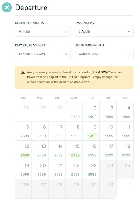Click greyed-out October 24 cell

(x=108, y=169)
